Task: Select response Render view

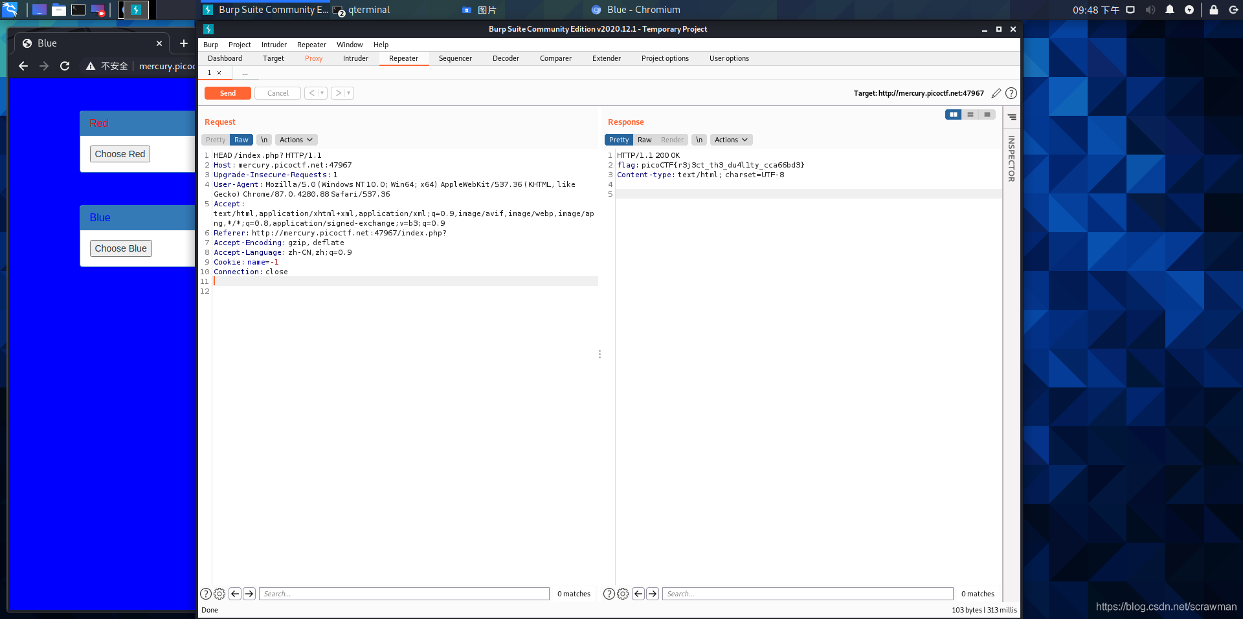Action: pos(672,140)
